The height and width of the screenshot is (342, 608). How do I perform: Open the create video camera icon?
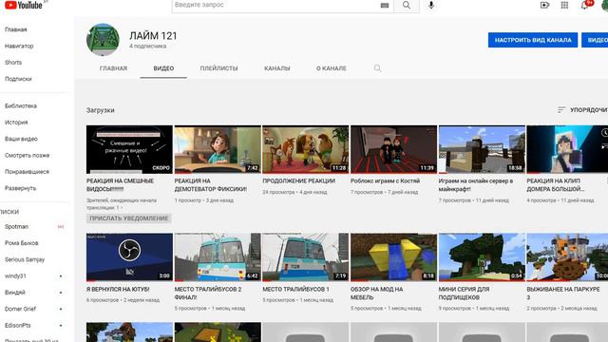(544, 6)
